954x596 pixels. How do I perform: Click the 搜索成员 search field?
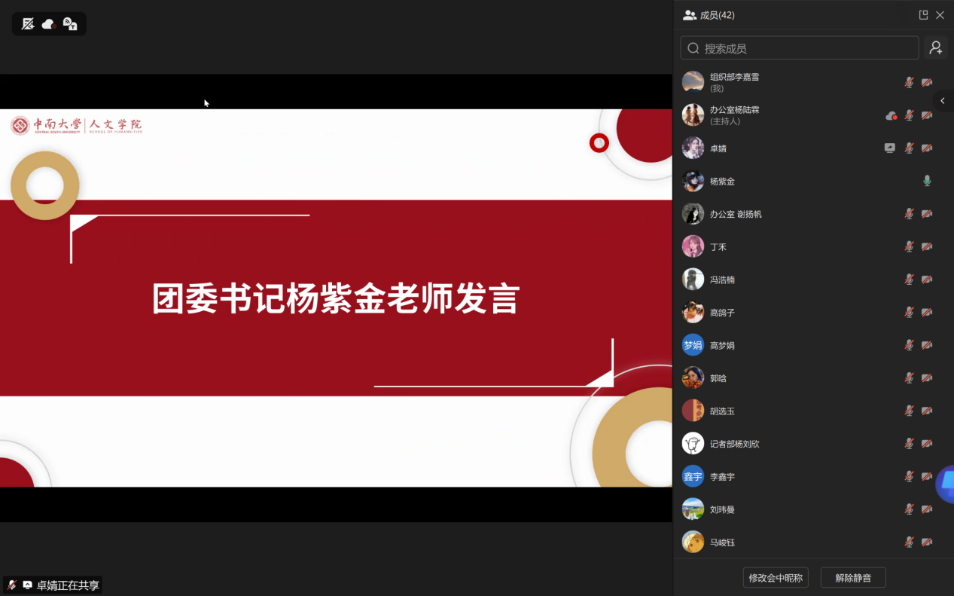pos(800,48)
